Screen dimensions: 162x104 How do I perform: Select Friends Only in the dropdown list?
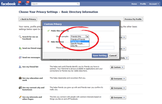pyautogui.click(x=80, y=41)
